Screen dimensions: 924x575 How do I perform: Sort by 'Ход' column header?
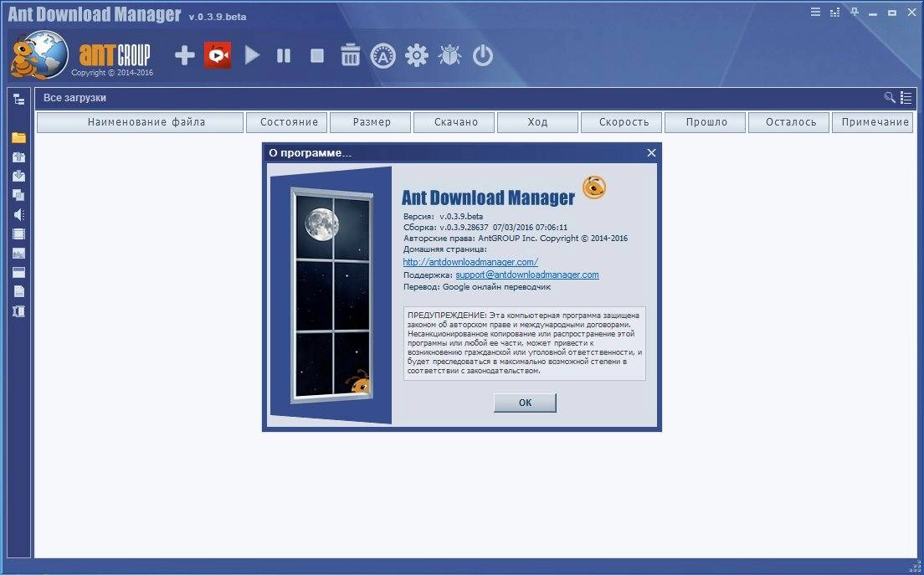[x=537, y=122]
